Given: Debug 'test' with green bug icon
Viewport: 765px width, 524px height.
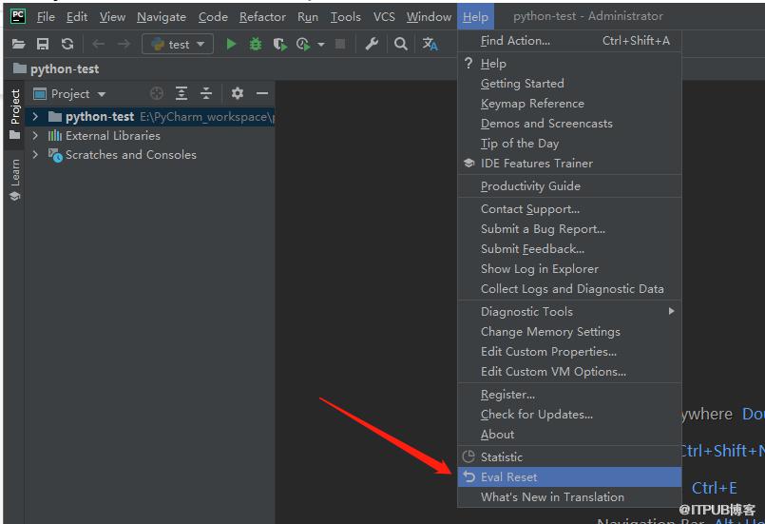Looking at the screenshot, I should click(x=256, y=45).
